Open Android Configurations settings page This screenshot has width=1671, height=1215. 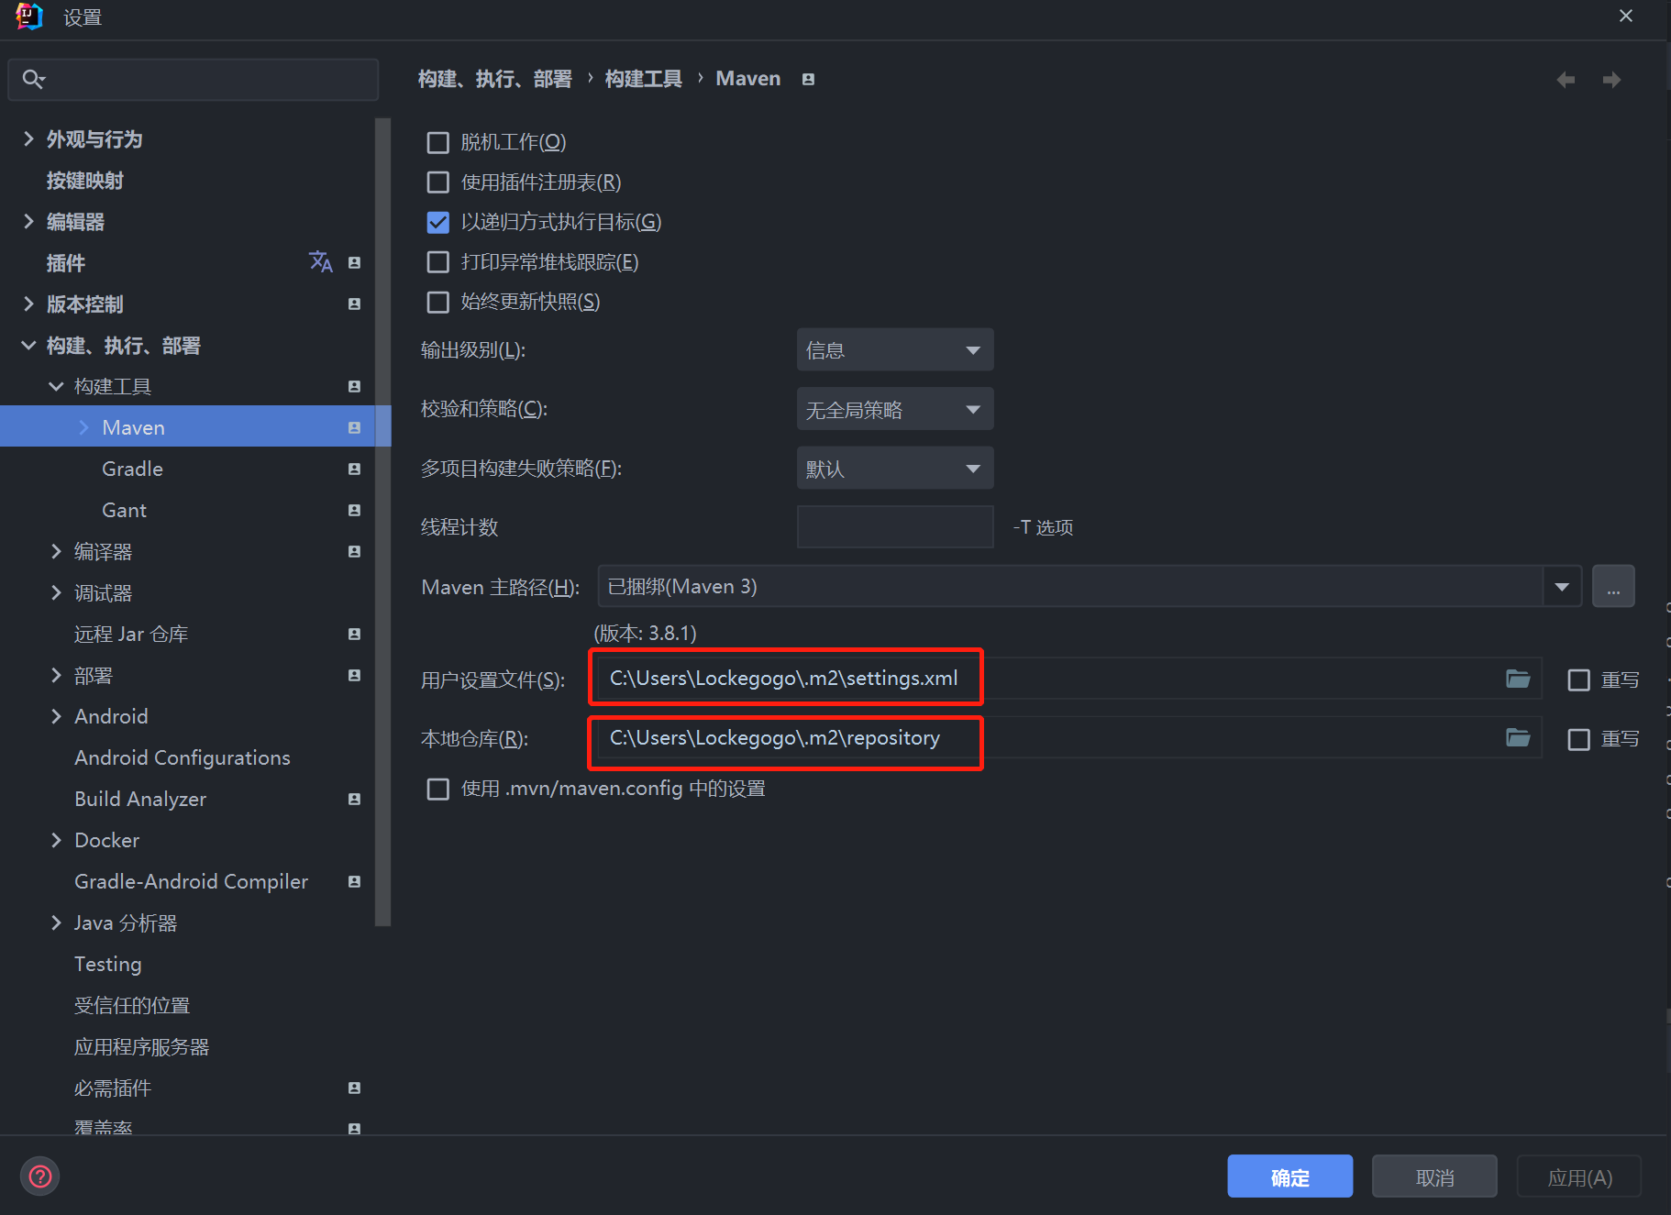[183, 757]
